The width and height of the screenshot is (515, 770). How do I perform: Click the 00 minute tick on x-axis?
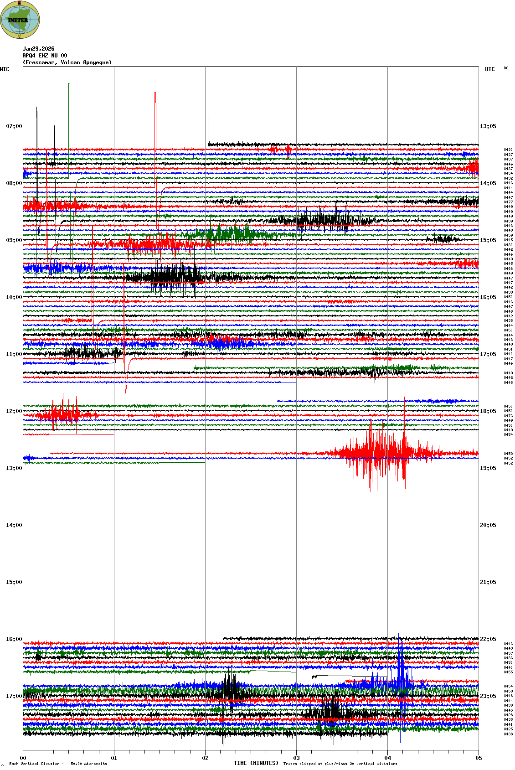23,758
